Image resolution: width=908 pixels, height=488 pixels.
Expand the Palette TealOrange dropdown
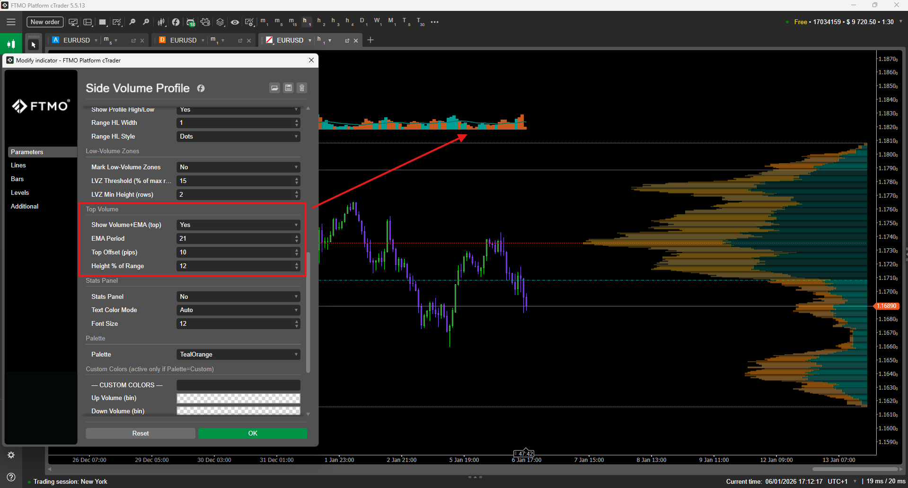point(238,355)
